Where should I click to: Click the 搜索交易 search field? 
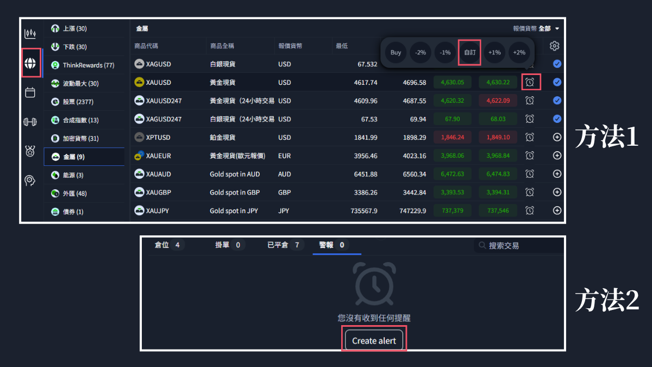point(519,246)
